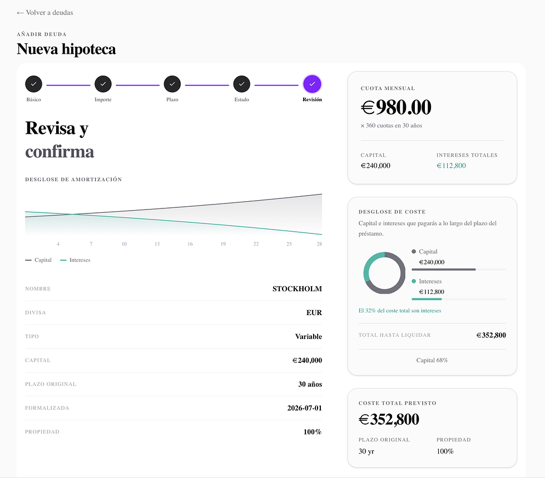Screen dimensions: 545x478
Task: Toggle Intereses series in chart legend
Action: [x=75, y=260]
